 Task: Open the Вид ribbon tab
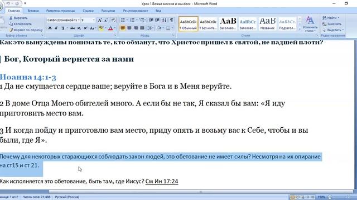pos(158,11)
